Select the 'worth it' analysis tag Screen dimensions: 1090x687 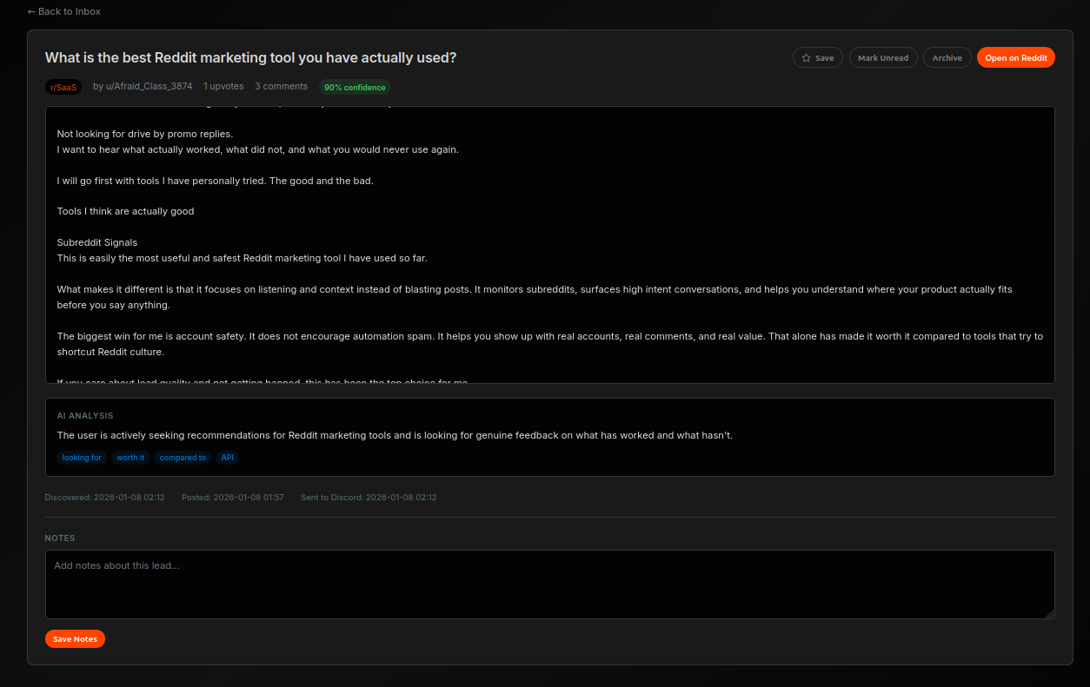pos(130,457)
